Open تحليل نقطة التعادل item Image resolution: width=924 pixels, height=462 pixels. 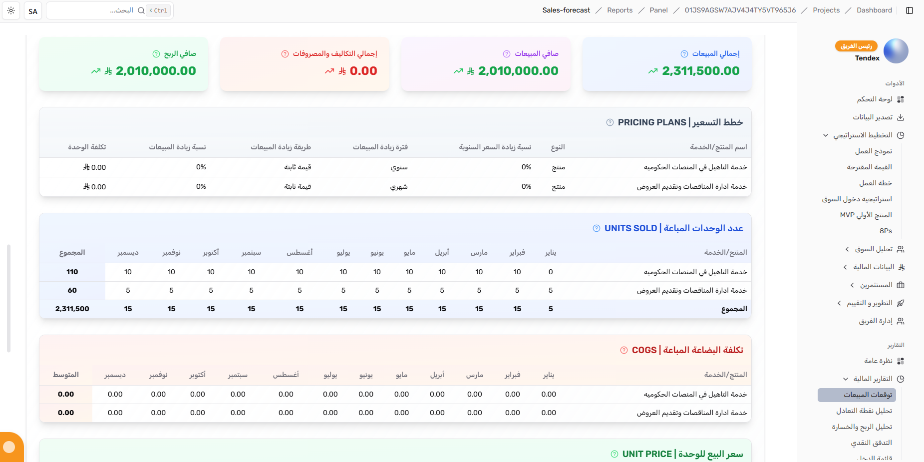pos(864,411)
